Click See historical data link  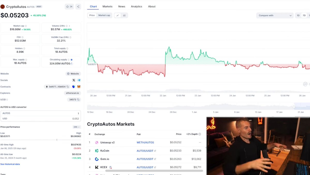[x=10, y=164]
